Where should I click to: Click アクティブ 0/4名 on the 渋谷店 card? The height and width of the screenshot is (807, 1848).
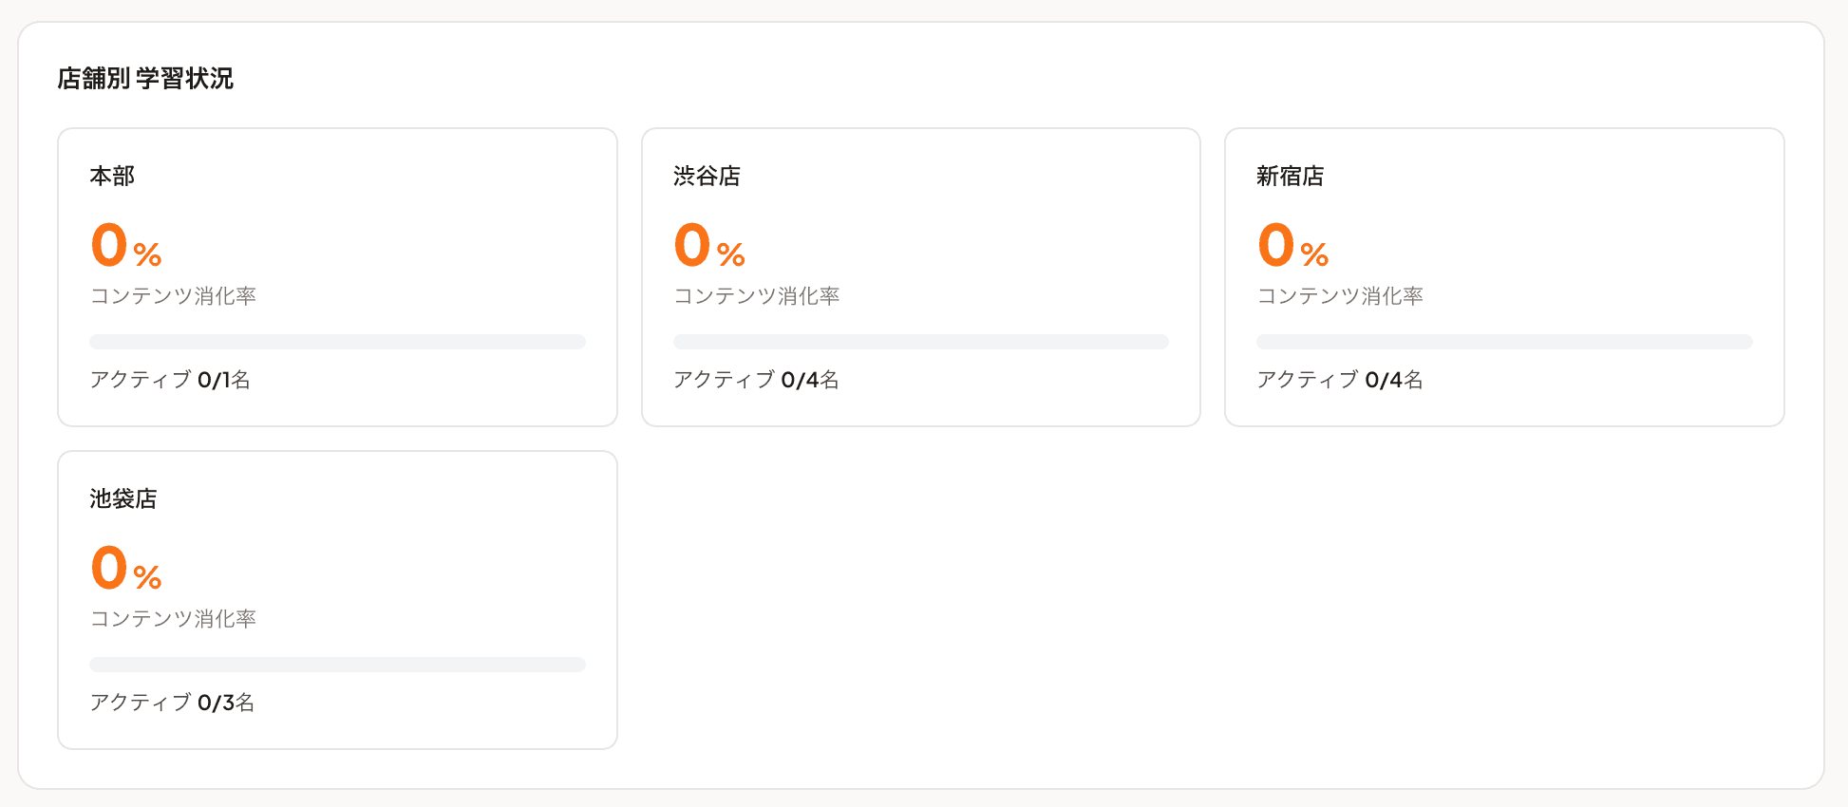pyautogui.click(x=753, y=379)
